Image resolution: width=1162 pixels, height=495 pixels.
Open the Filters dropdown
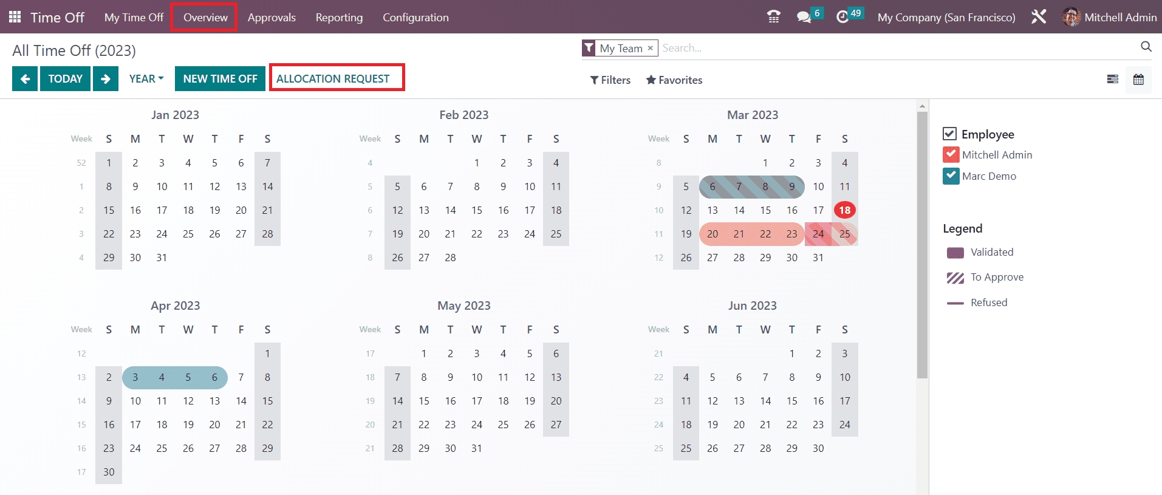[x=610, y=80]
